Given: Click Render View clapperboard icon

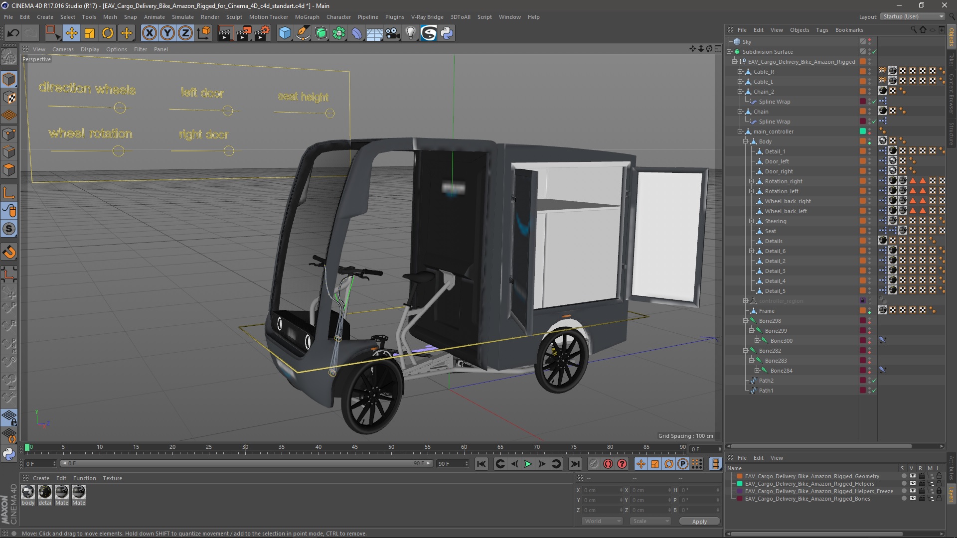Looking at the screenshot, I should tap(225, 33).
